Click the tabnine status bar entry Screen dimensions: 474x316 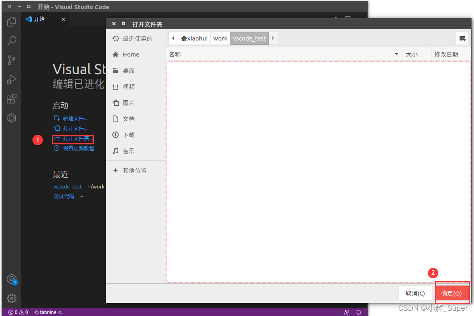(48, 312)
